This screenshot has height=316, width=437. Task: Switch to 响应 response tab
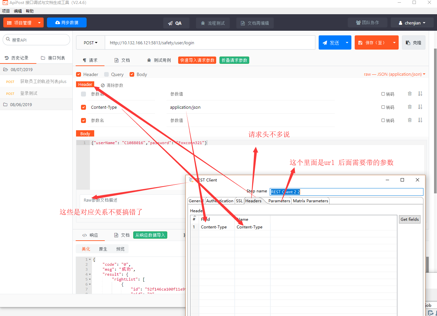coord(90,235)
